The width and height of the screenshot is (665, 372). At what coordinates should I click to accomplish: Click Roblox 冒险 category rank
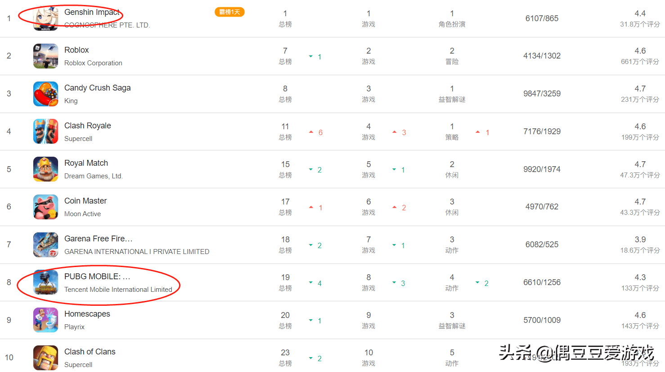(452, 56)
